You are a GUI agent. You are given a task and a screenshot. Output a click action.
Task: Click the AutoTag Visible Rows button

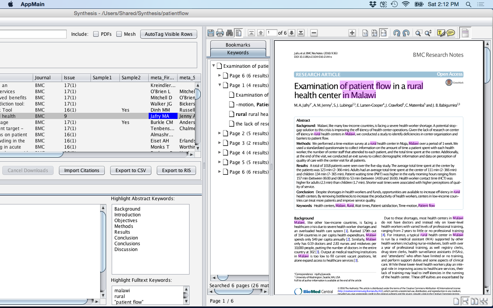[169, 34]
